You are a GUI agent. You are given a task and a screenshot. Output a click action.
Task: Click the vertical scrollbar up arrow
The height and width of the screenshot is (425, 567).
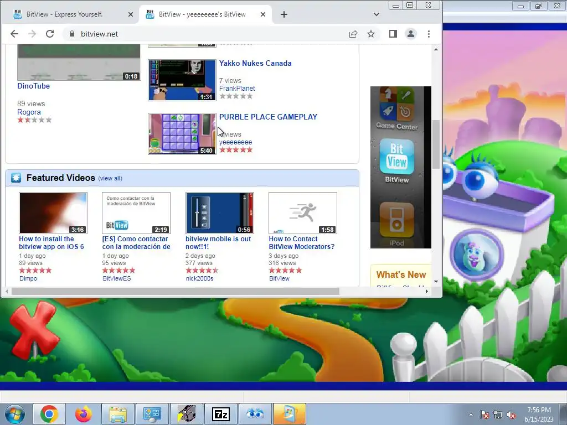[436, 49]
